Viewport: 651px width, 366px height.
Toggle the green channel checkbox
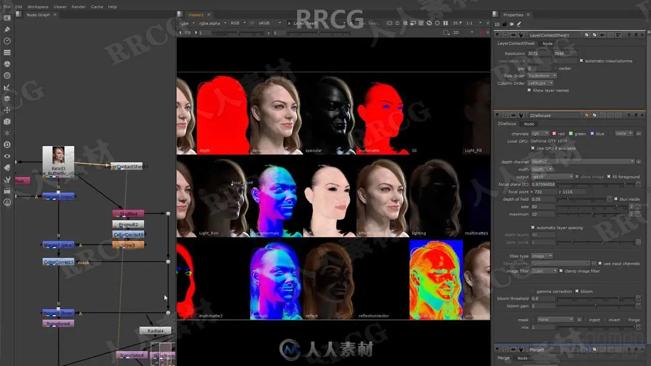tap(571, 134)
